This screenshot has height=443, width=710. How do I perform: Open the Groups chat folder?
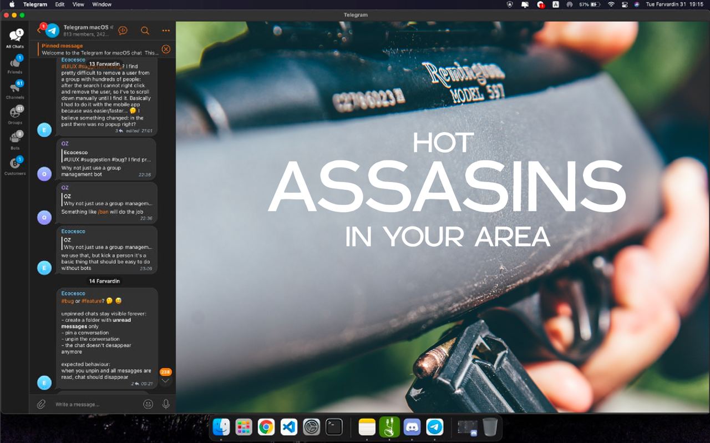[15, 115]
